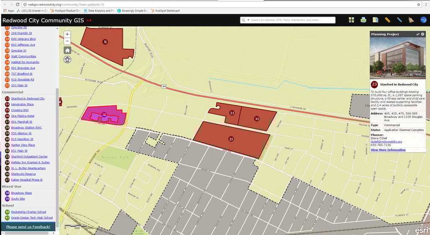The height and width of the screenshot is (235, 430).
Task: Open the basemap gallery grid icon
Action: (351, 20)
